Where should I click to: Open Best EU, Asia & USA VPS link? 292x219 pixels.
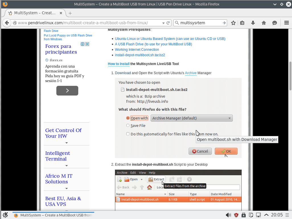pos(63,201)
